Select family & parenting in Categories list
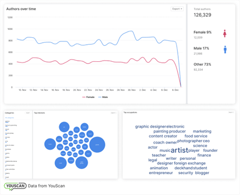 [x=11, y=125]
